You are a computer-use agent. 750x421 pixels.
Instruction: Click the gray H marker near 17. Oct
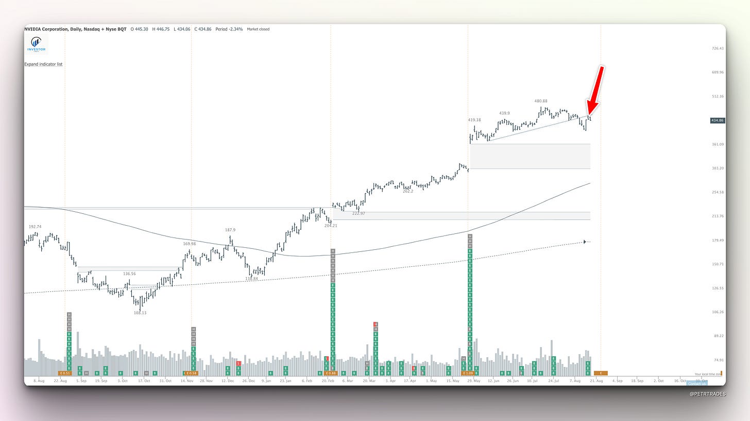(x=146, y=373)
